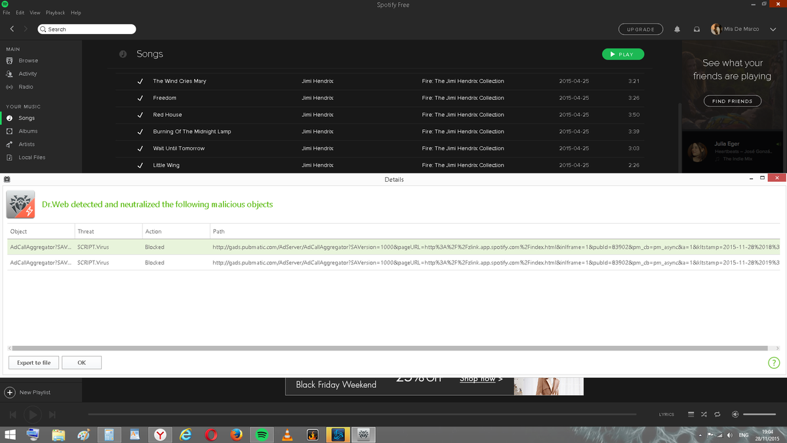787x443 pixels.
Task: Sort by Object column header
Action: click(41, 232)
